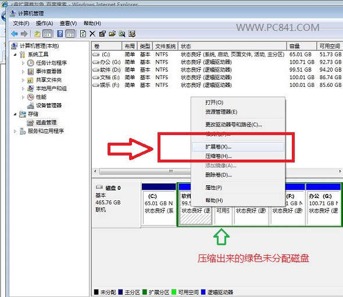Sort by the 文件系统 column header
Screen dimensions: 343x297
click(x=165, y=46)
